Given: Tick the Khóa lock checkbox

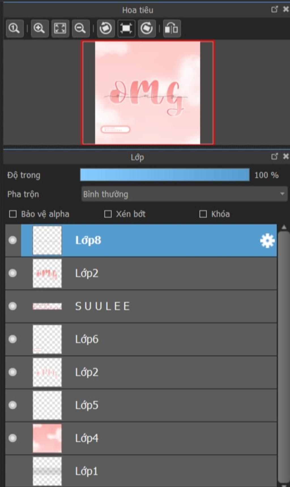Looking at the screenshot, I should [x=203, y=214].
